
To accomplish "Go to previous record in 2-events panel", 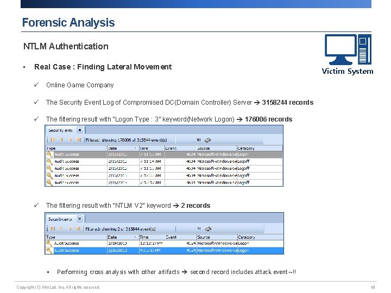I will point(61,228).
